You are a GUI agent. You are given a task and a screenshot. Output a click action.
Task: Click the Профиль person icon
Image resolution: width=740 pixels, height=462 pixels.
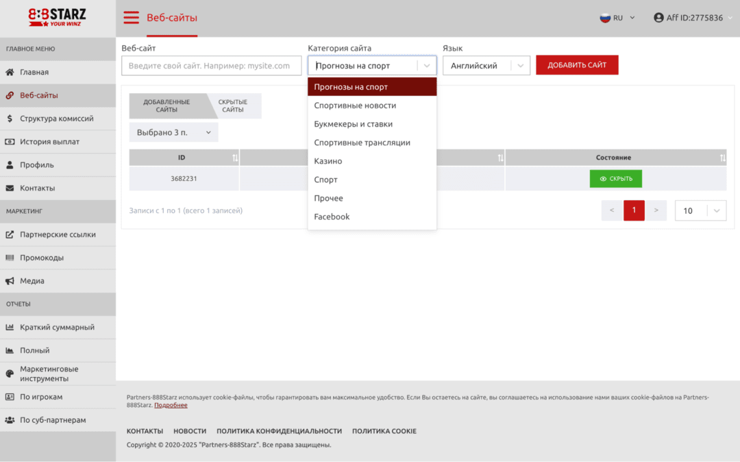[10, 165]
